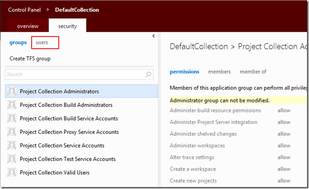Click avatar icon of Build Service Accounts
The height and width of the screenshot is (189, 309).
pos(11,119)
